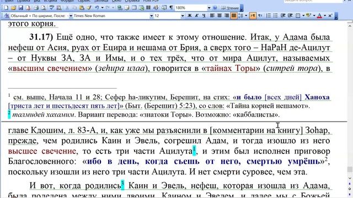Create a new blank document
The width and height of the screenshot is (353, 198).
(6, 8)
